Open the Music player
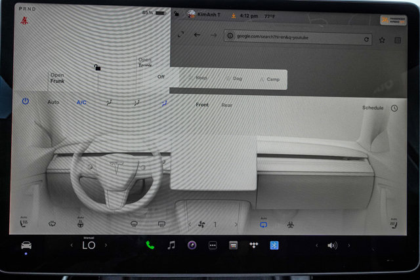This screenshot has width=420, height=280. [x=171, y=245]
